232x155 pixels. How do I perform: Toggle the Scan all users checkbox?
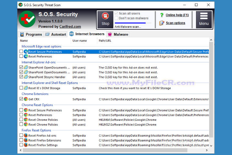116,13
